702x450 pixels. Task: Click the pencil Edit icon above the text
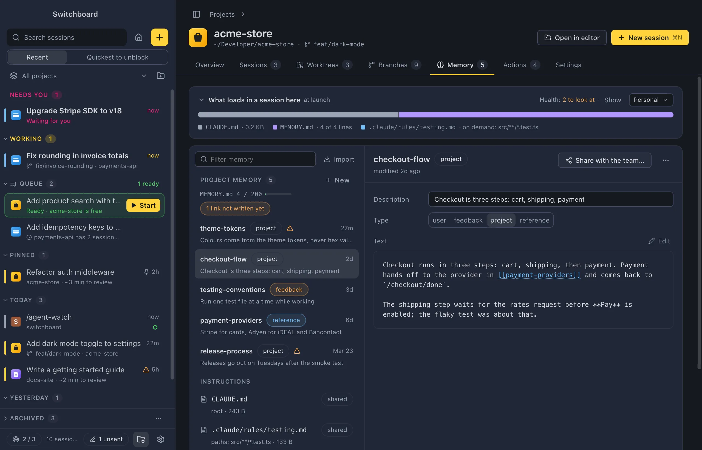pyautogui.click(x=652, y=241)
